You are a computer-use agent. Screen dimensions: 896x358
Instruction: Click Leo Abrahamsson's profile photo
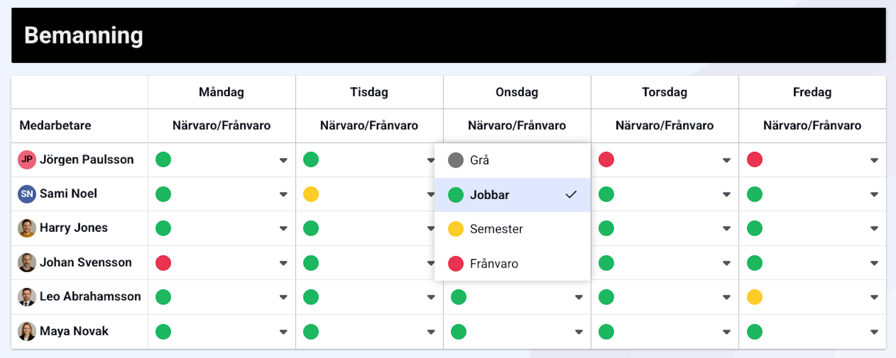[x=27, y=297]
